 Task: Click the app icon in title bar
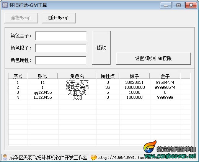[x=5, y=5]
